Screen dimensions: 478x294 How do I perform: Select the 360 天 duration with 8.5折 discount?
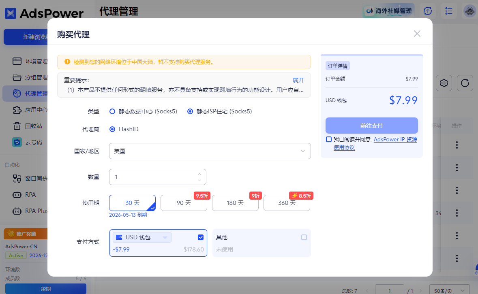[287, 202]
